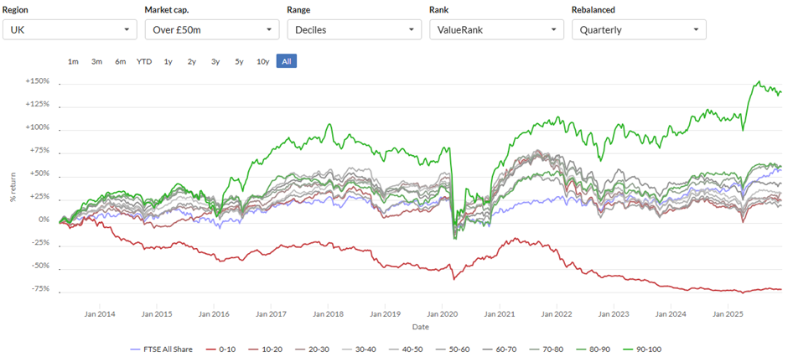Image resolution: width=788 pixels, height=357 pixels.
Task: Select the All time range button
Action: (287, 61)
